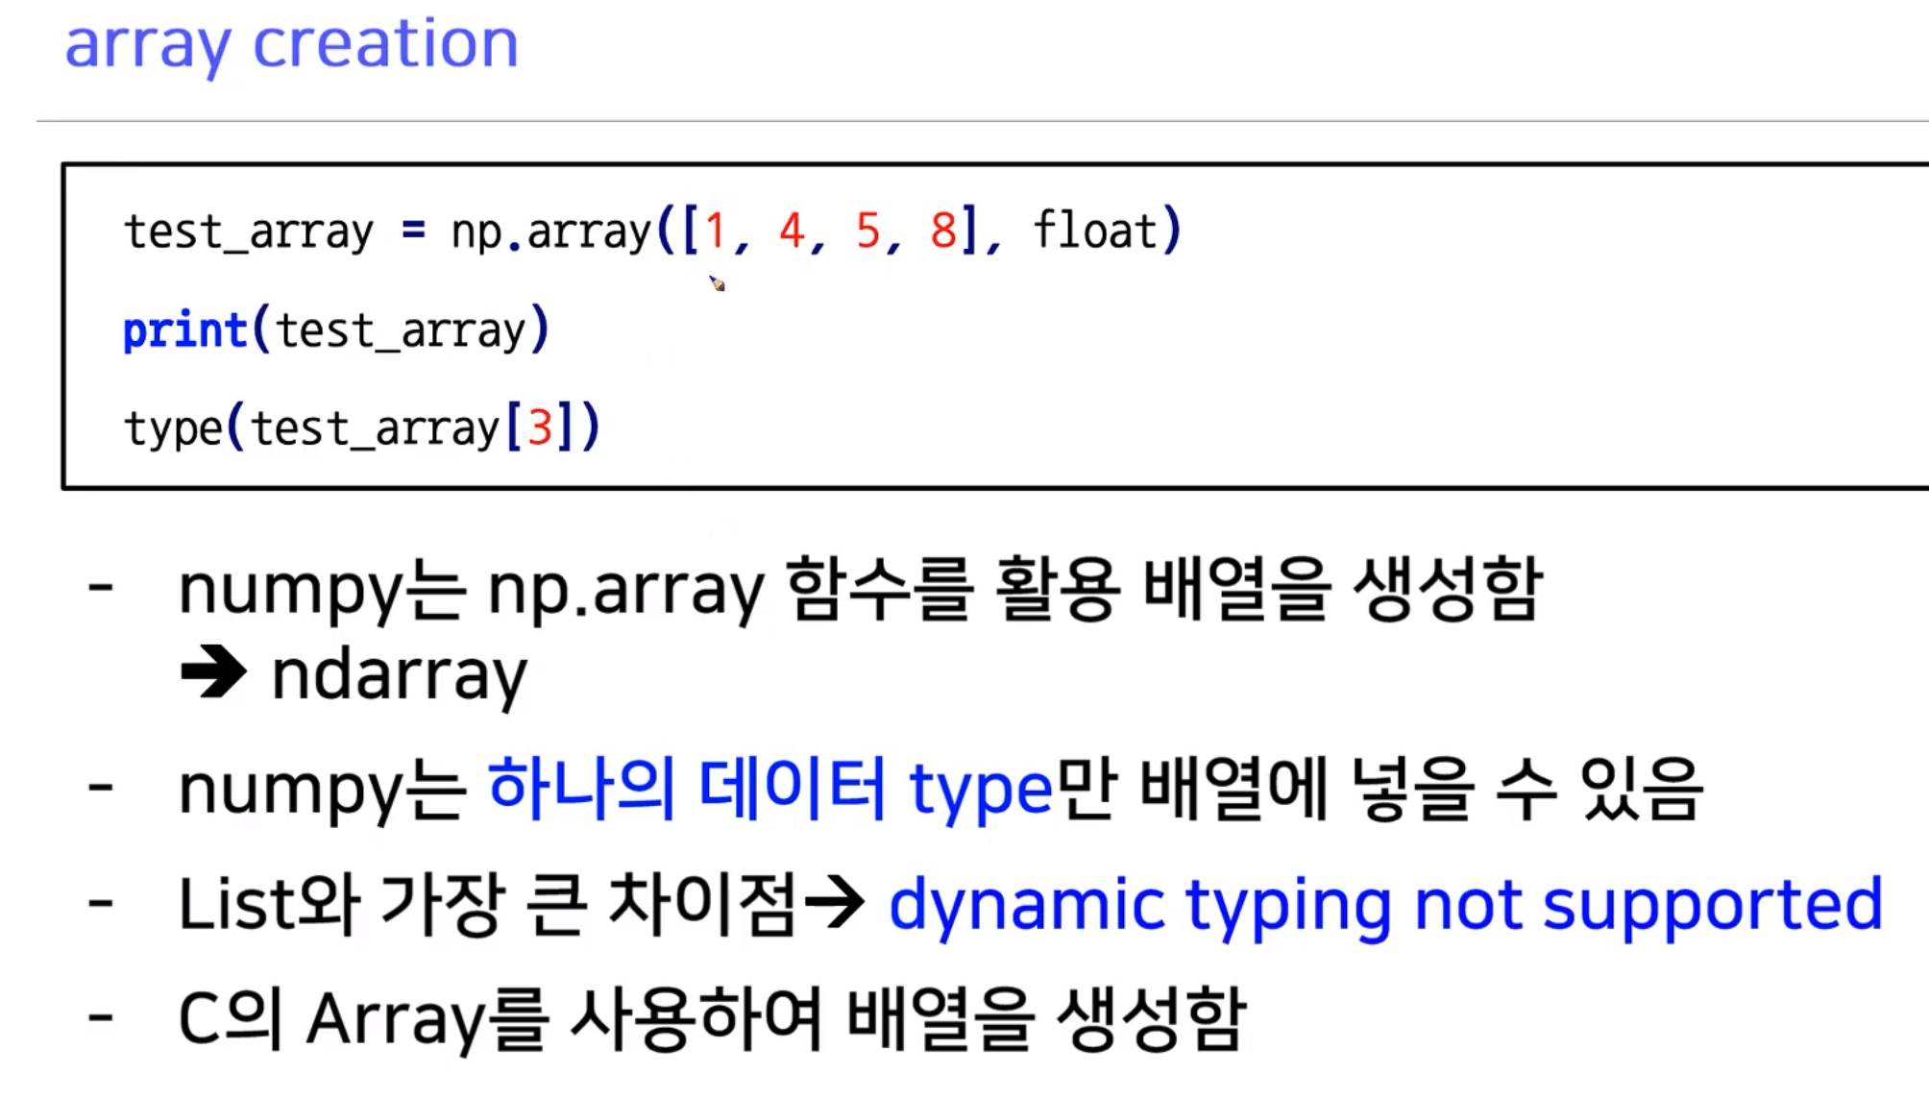Click the word ndarray

pyautogui.click(x=399, y=676)
